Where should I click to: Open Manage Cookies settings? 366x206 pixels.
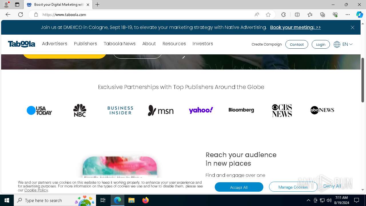pos(293,187)
